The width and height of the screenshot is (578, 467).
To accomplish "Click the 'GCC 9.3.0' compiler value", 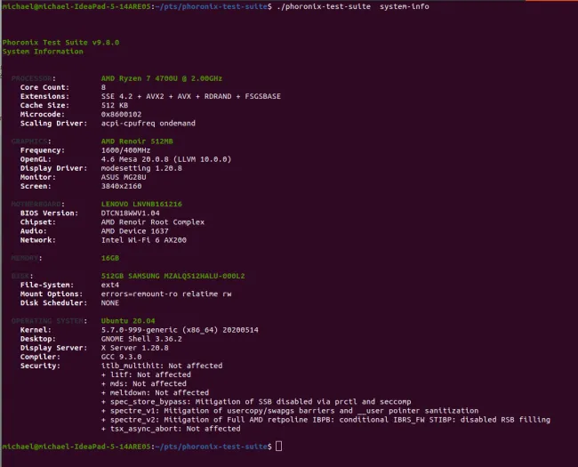I will click(123, 356).
